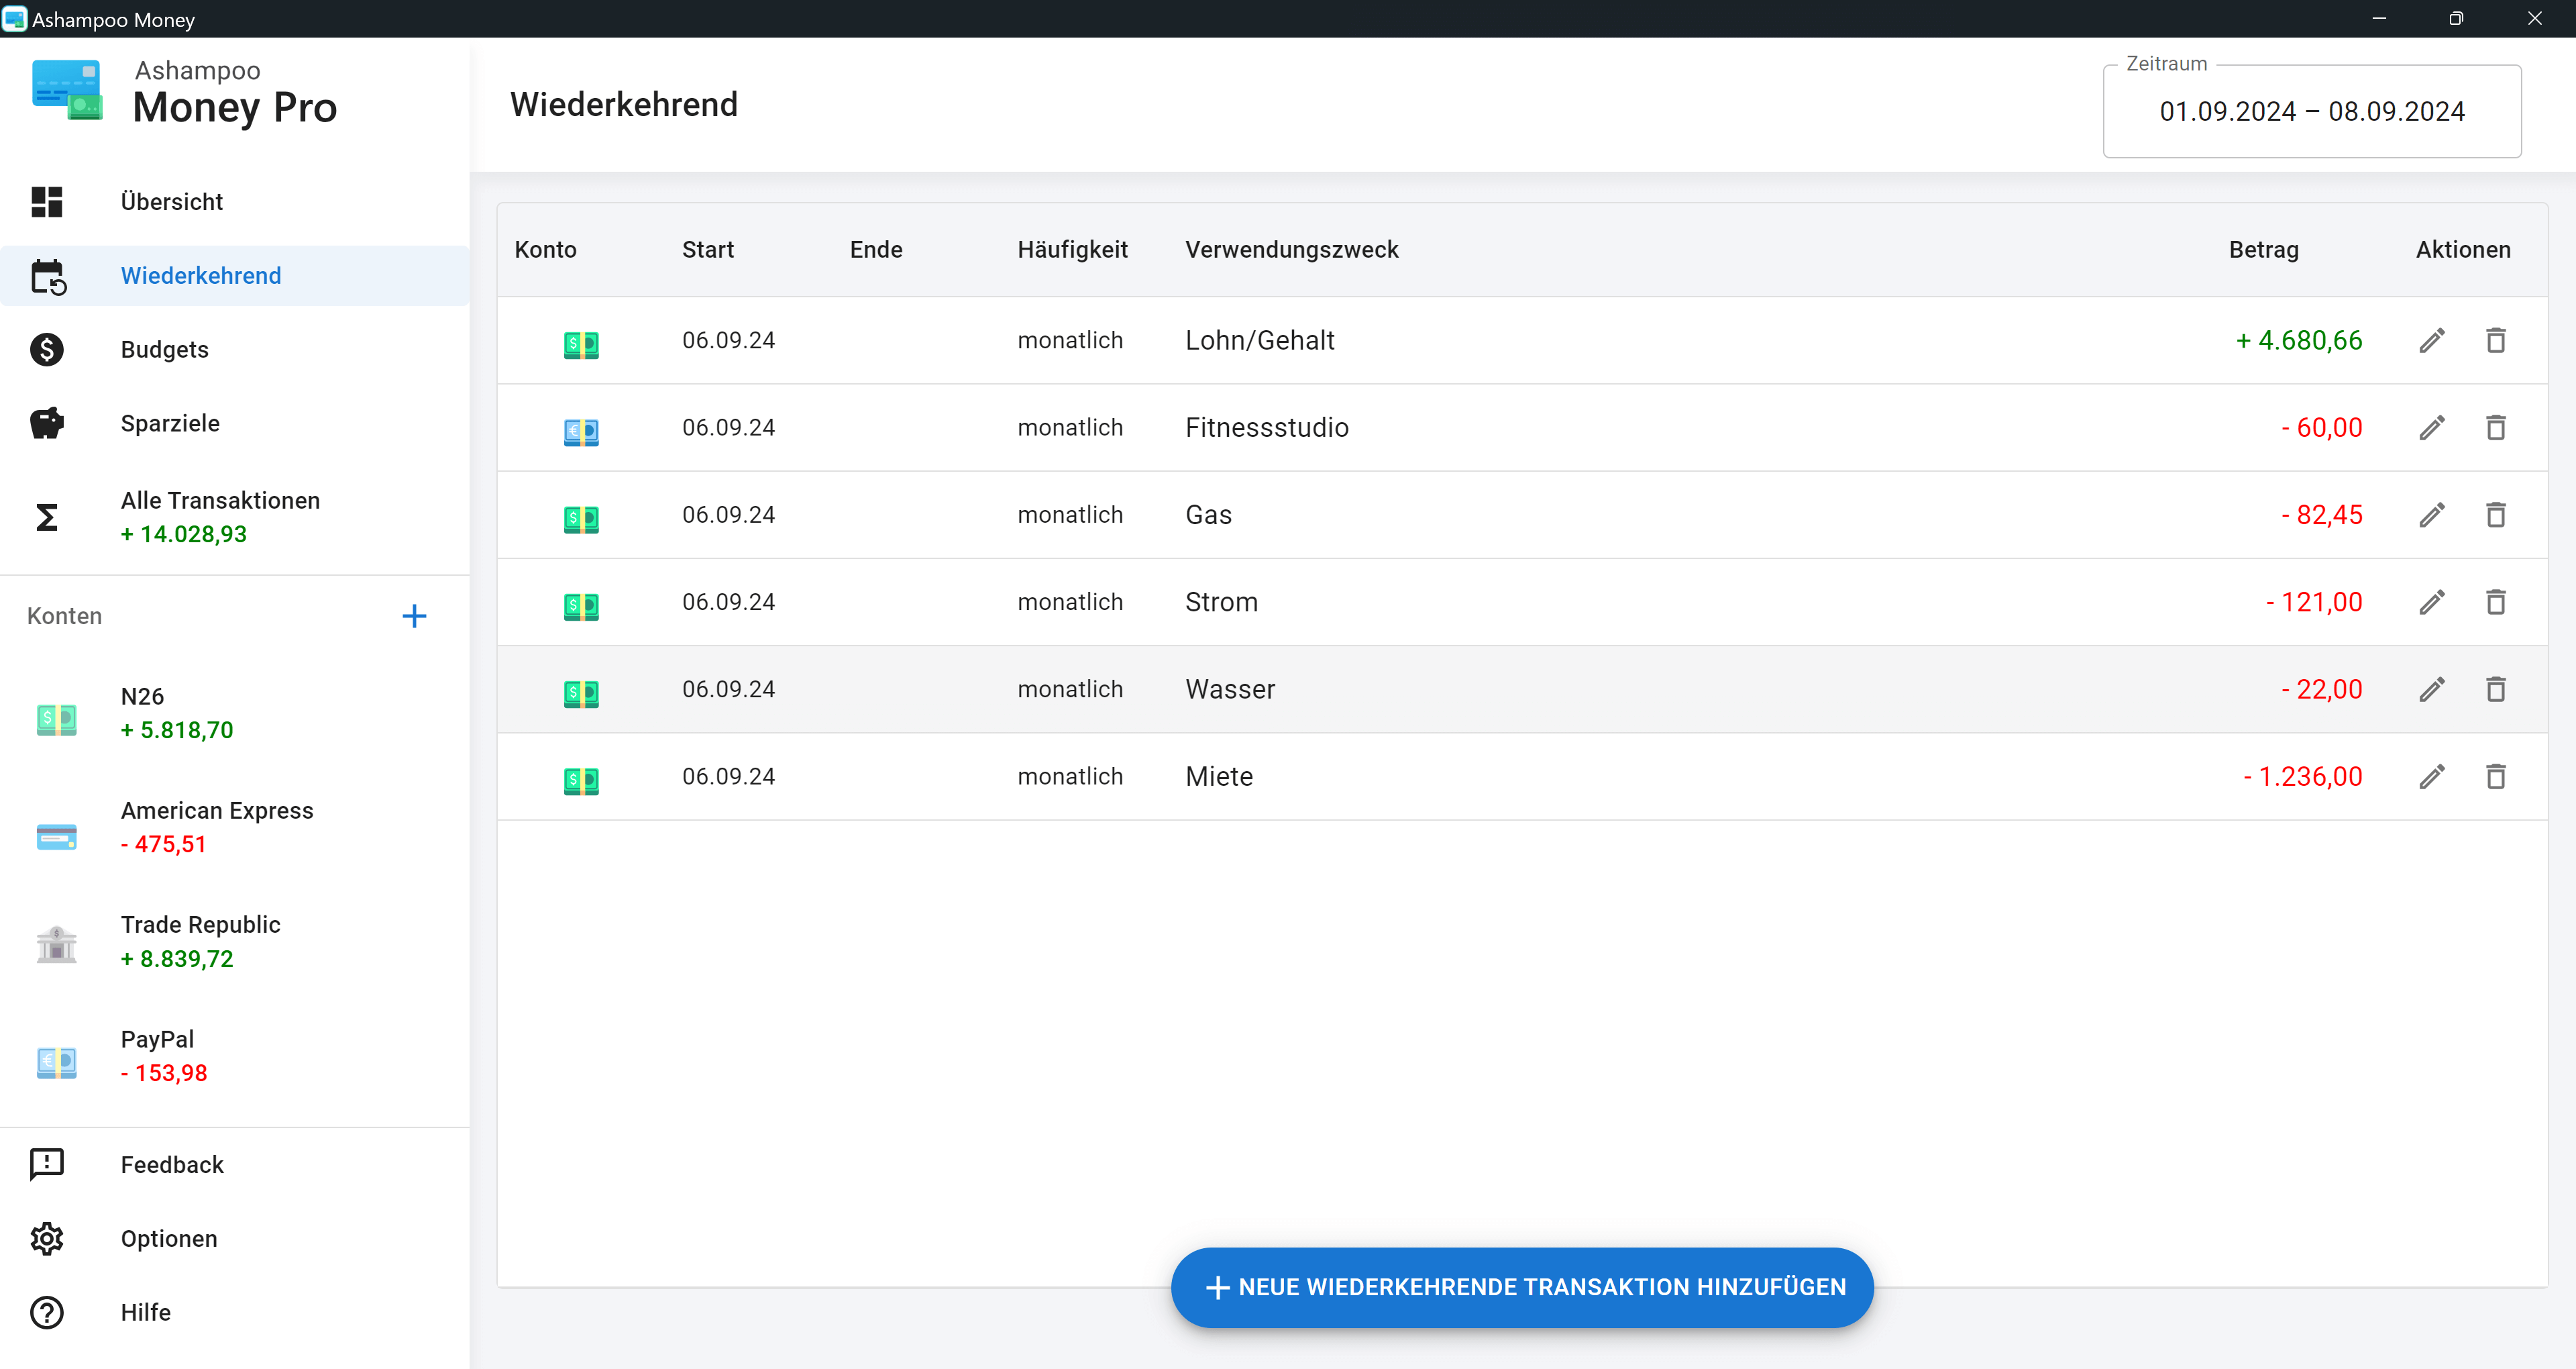The height and width of the screenshot is (1369, 2576).
Task: Click Neue Wiederkehrende Transaktion Hinzufügen button
Action: point(1521,1287)
